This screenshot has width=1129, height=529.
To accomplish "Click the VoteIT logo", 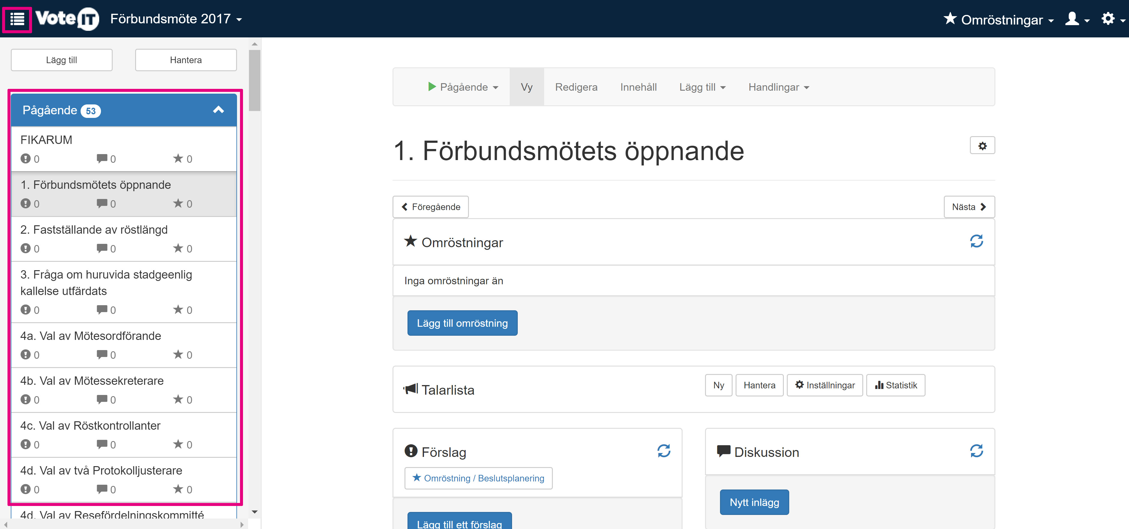I will click(67, 19).
